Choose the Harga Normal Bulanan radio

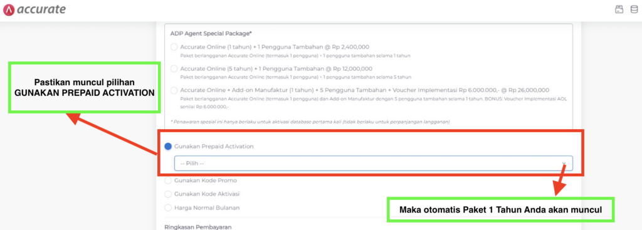pos(168,207)
